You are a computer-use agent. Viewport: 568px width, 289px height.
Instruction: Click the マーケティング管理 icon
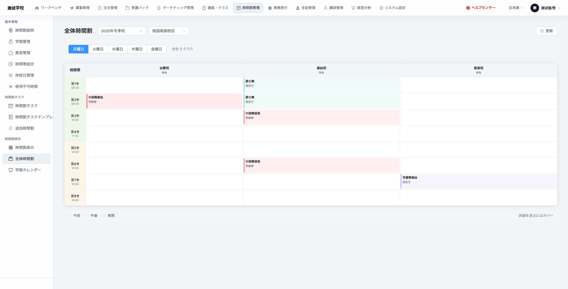pyautogui.click(x=159, y=8)
